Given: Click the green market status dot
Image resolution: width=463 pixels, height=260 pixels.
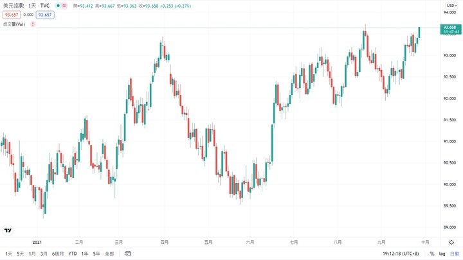Looking at the screenshot, I should (59, 6).
